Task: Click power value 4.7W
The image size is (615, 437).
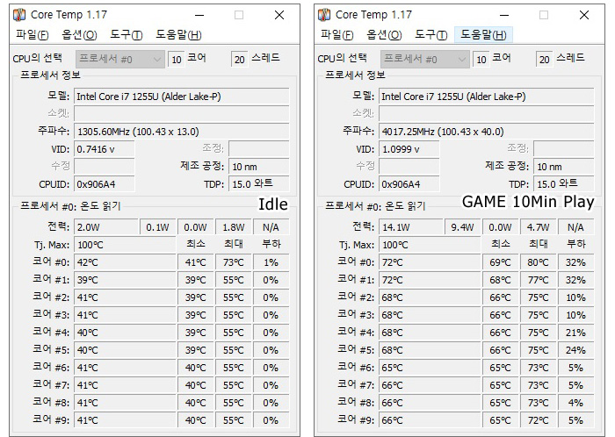Action: (538, 227)
